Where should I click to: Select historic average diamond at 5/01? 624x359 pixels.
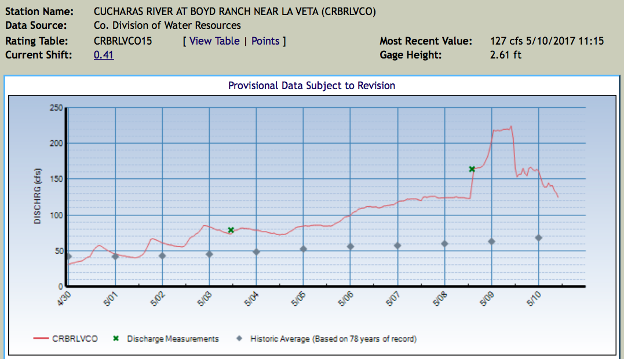115,256
